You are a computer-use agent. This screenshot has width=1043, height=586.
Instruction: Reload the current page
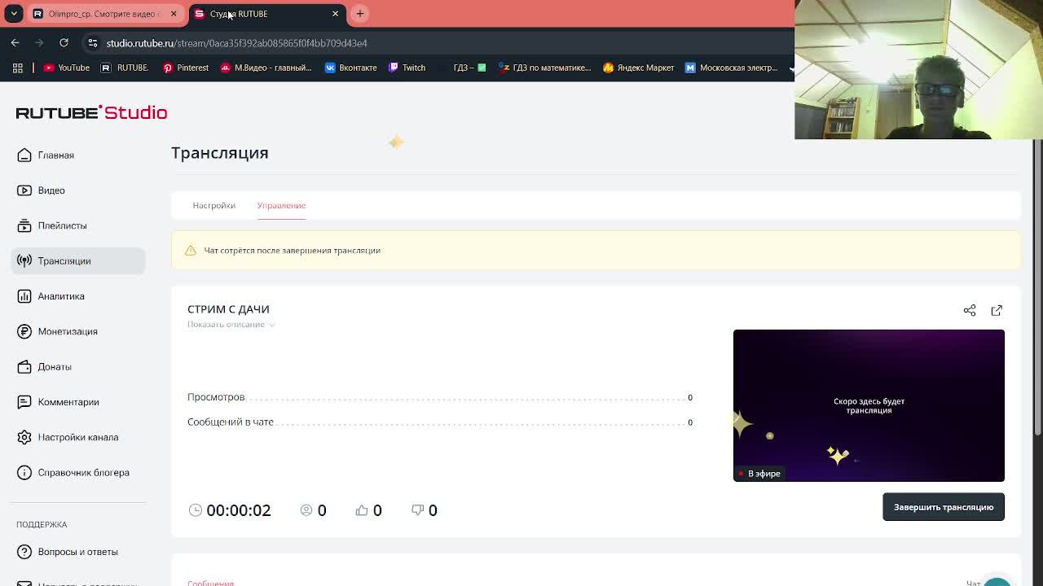click(64, 43)
